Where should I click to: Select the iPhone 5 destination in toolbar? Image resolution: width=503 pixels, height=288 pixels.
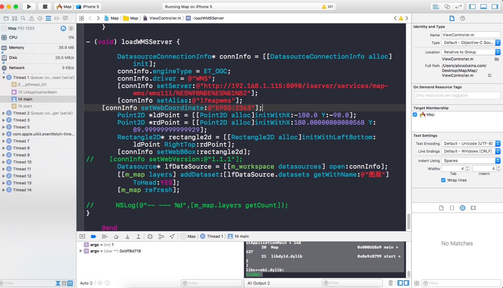[87, 7]
